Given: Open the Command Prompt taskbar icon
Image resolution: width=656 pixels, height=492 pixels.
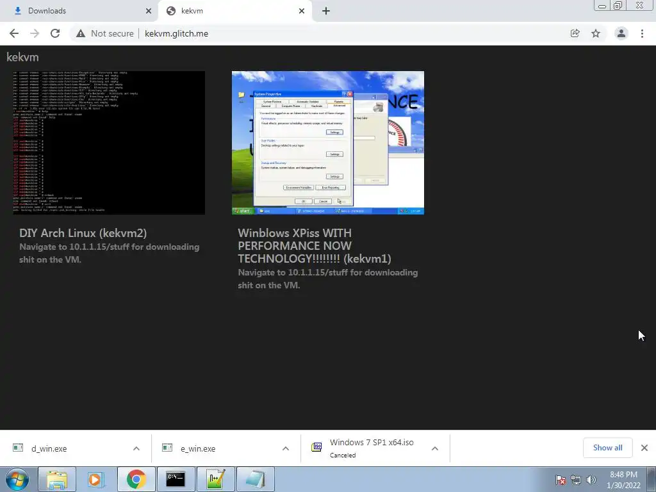Looking at the screenshot, I should (x=176, y=479).
